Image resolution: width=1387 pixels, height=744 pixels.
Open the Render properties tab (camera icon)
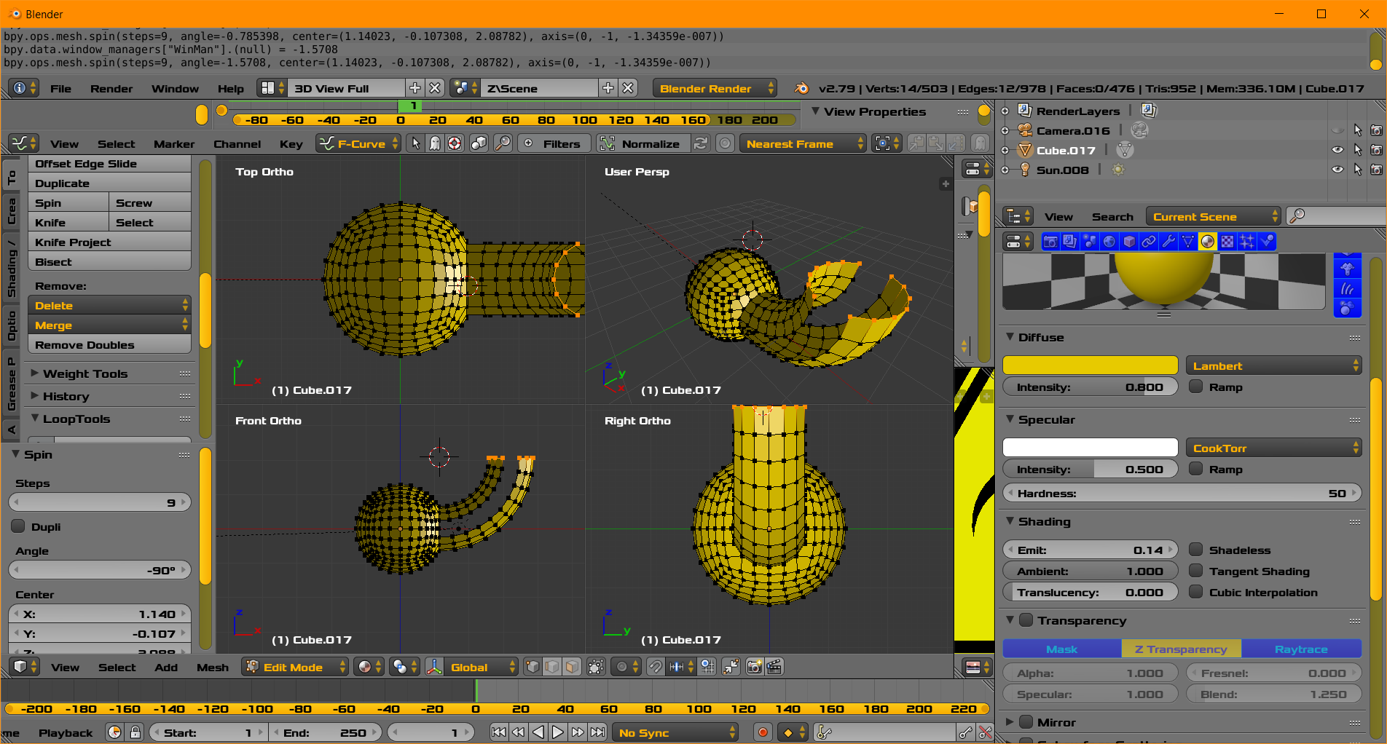click(1050, 242)
